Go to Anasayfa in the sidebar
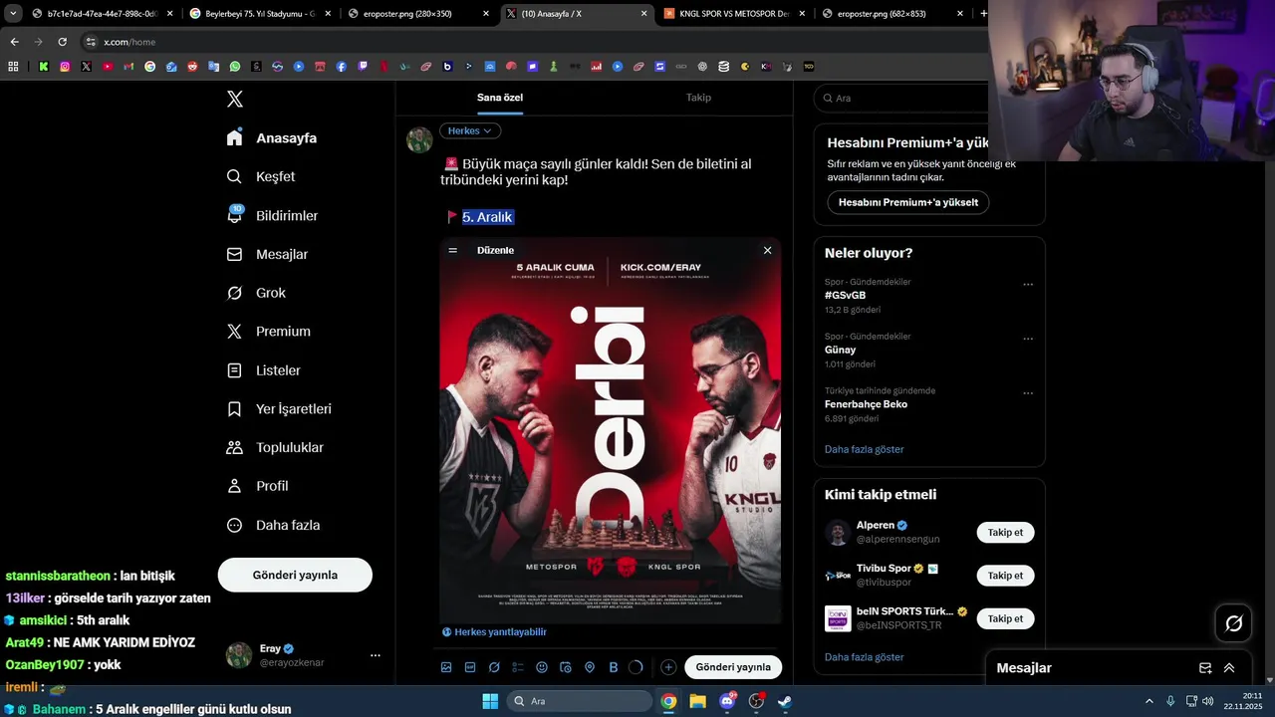 [x=272, y=137]
